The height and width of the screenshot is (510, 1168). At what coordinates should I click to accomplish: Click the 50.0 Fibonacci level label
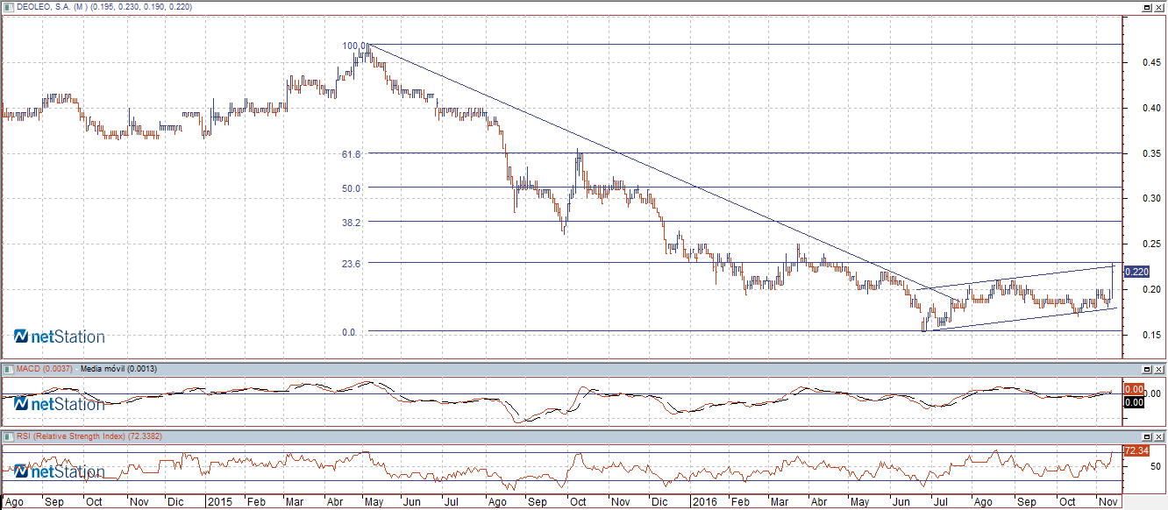(x=352, y=188)
